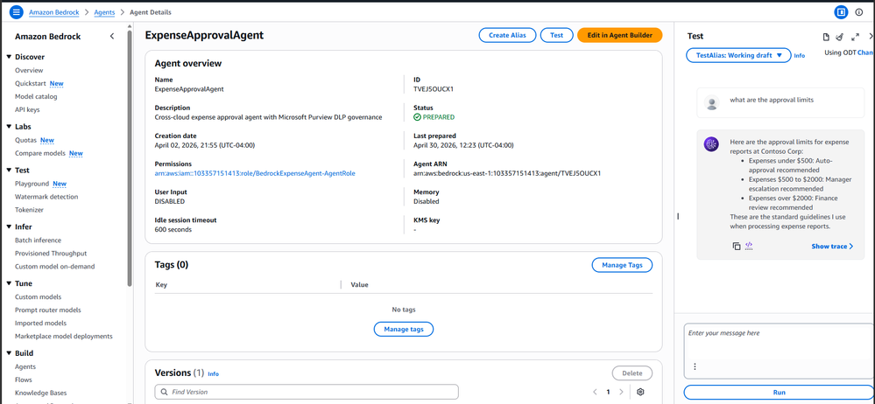Screen dimensions: 875x404
Task: Click Edit in Agent Builder
Action: tap(619, 35)
